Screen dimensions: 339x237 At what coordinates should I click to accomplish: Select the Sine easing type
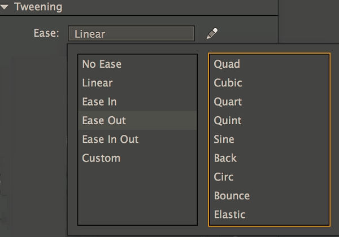[224, 139]
